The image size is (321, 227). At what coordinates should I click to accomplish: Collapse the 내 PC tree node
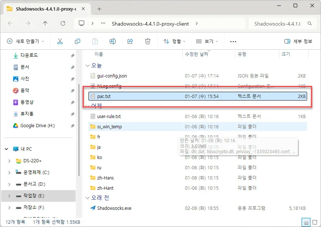[x=7, y=149]
